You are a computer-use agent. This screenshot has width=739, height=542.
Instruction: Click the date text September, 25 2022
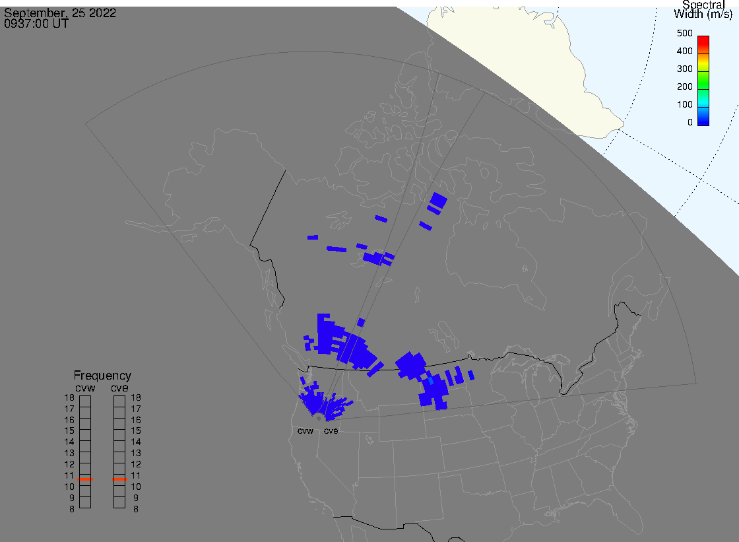tap(60, 13)
